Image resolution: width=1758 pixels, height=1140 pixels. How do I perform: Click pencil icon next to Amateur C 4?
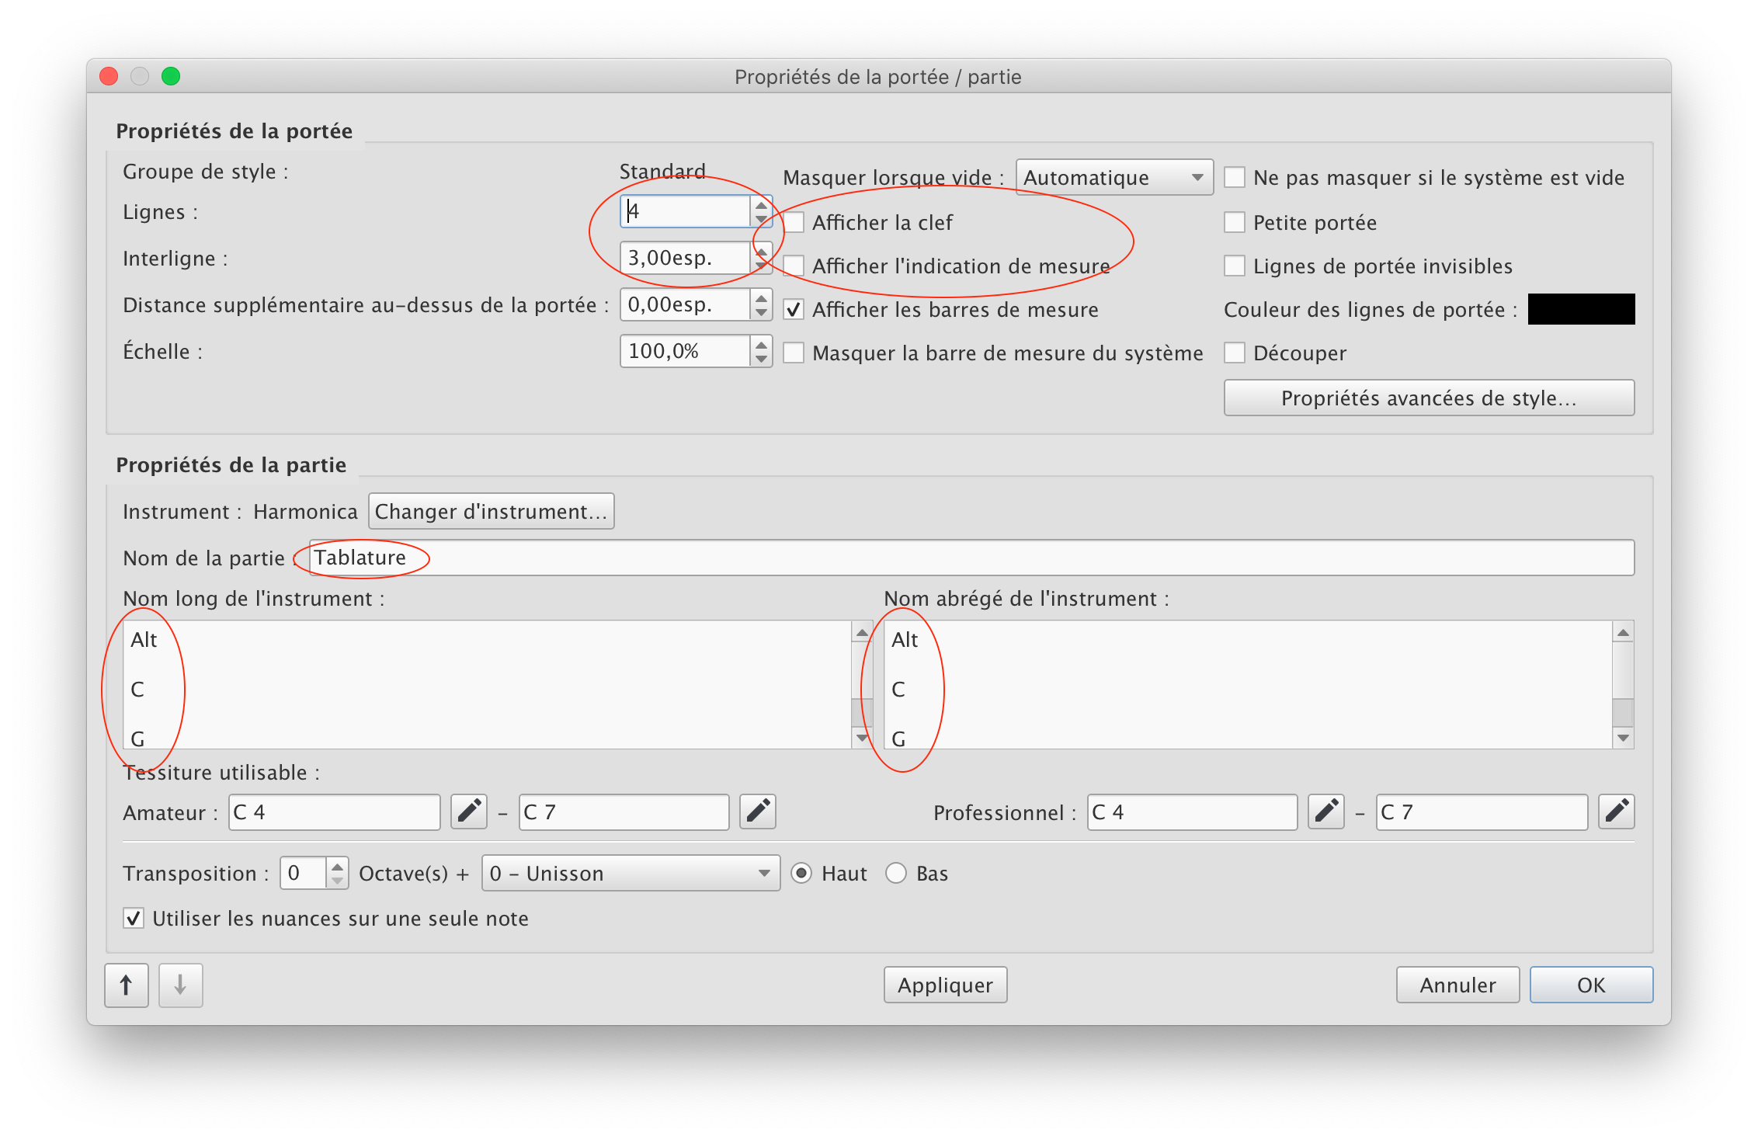pyautogui.click(x=468, y=812)
